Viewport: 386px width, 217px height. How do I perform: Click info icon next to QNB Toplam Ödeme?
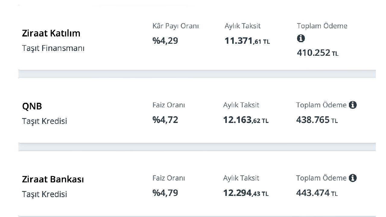[x=353, y=105]
